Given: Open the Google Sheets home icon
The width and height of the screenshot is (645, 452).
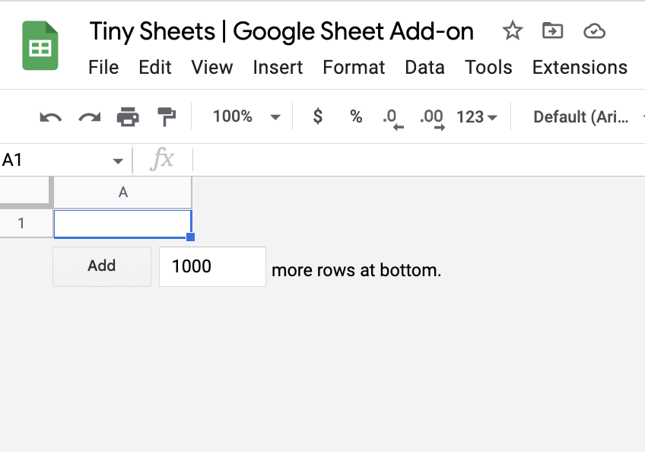Looking at the screenshot, I should [x=40, y=46].
